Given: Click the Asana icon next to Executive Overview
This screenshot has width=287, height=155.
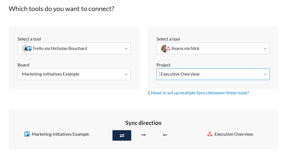Looking at the screenshot, I should 210,134.
